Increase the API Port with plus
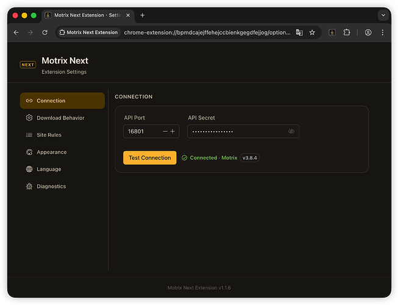Image resolution: width=398 pixels, height=305 pixels. (172, 131)
